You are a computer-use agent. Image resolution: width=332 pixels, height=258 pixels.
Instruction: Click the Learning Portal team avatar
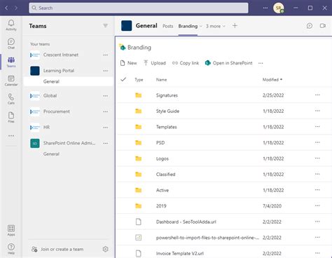[x=35, y=71]
